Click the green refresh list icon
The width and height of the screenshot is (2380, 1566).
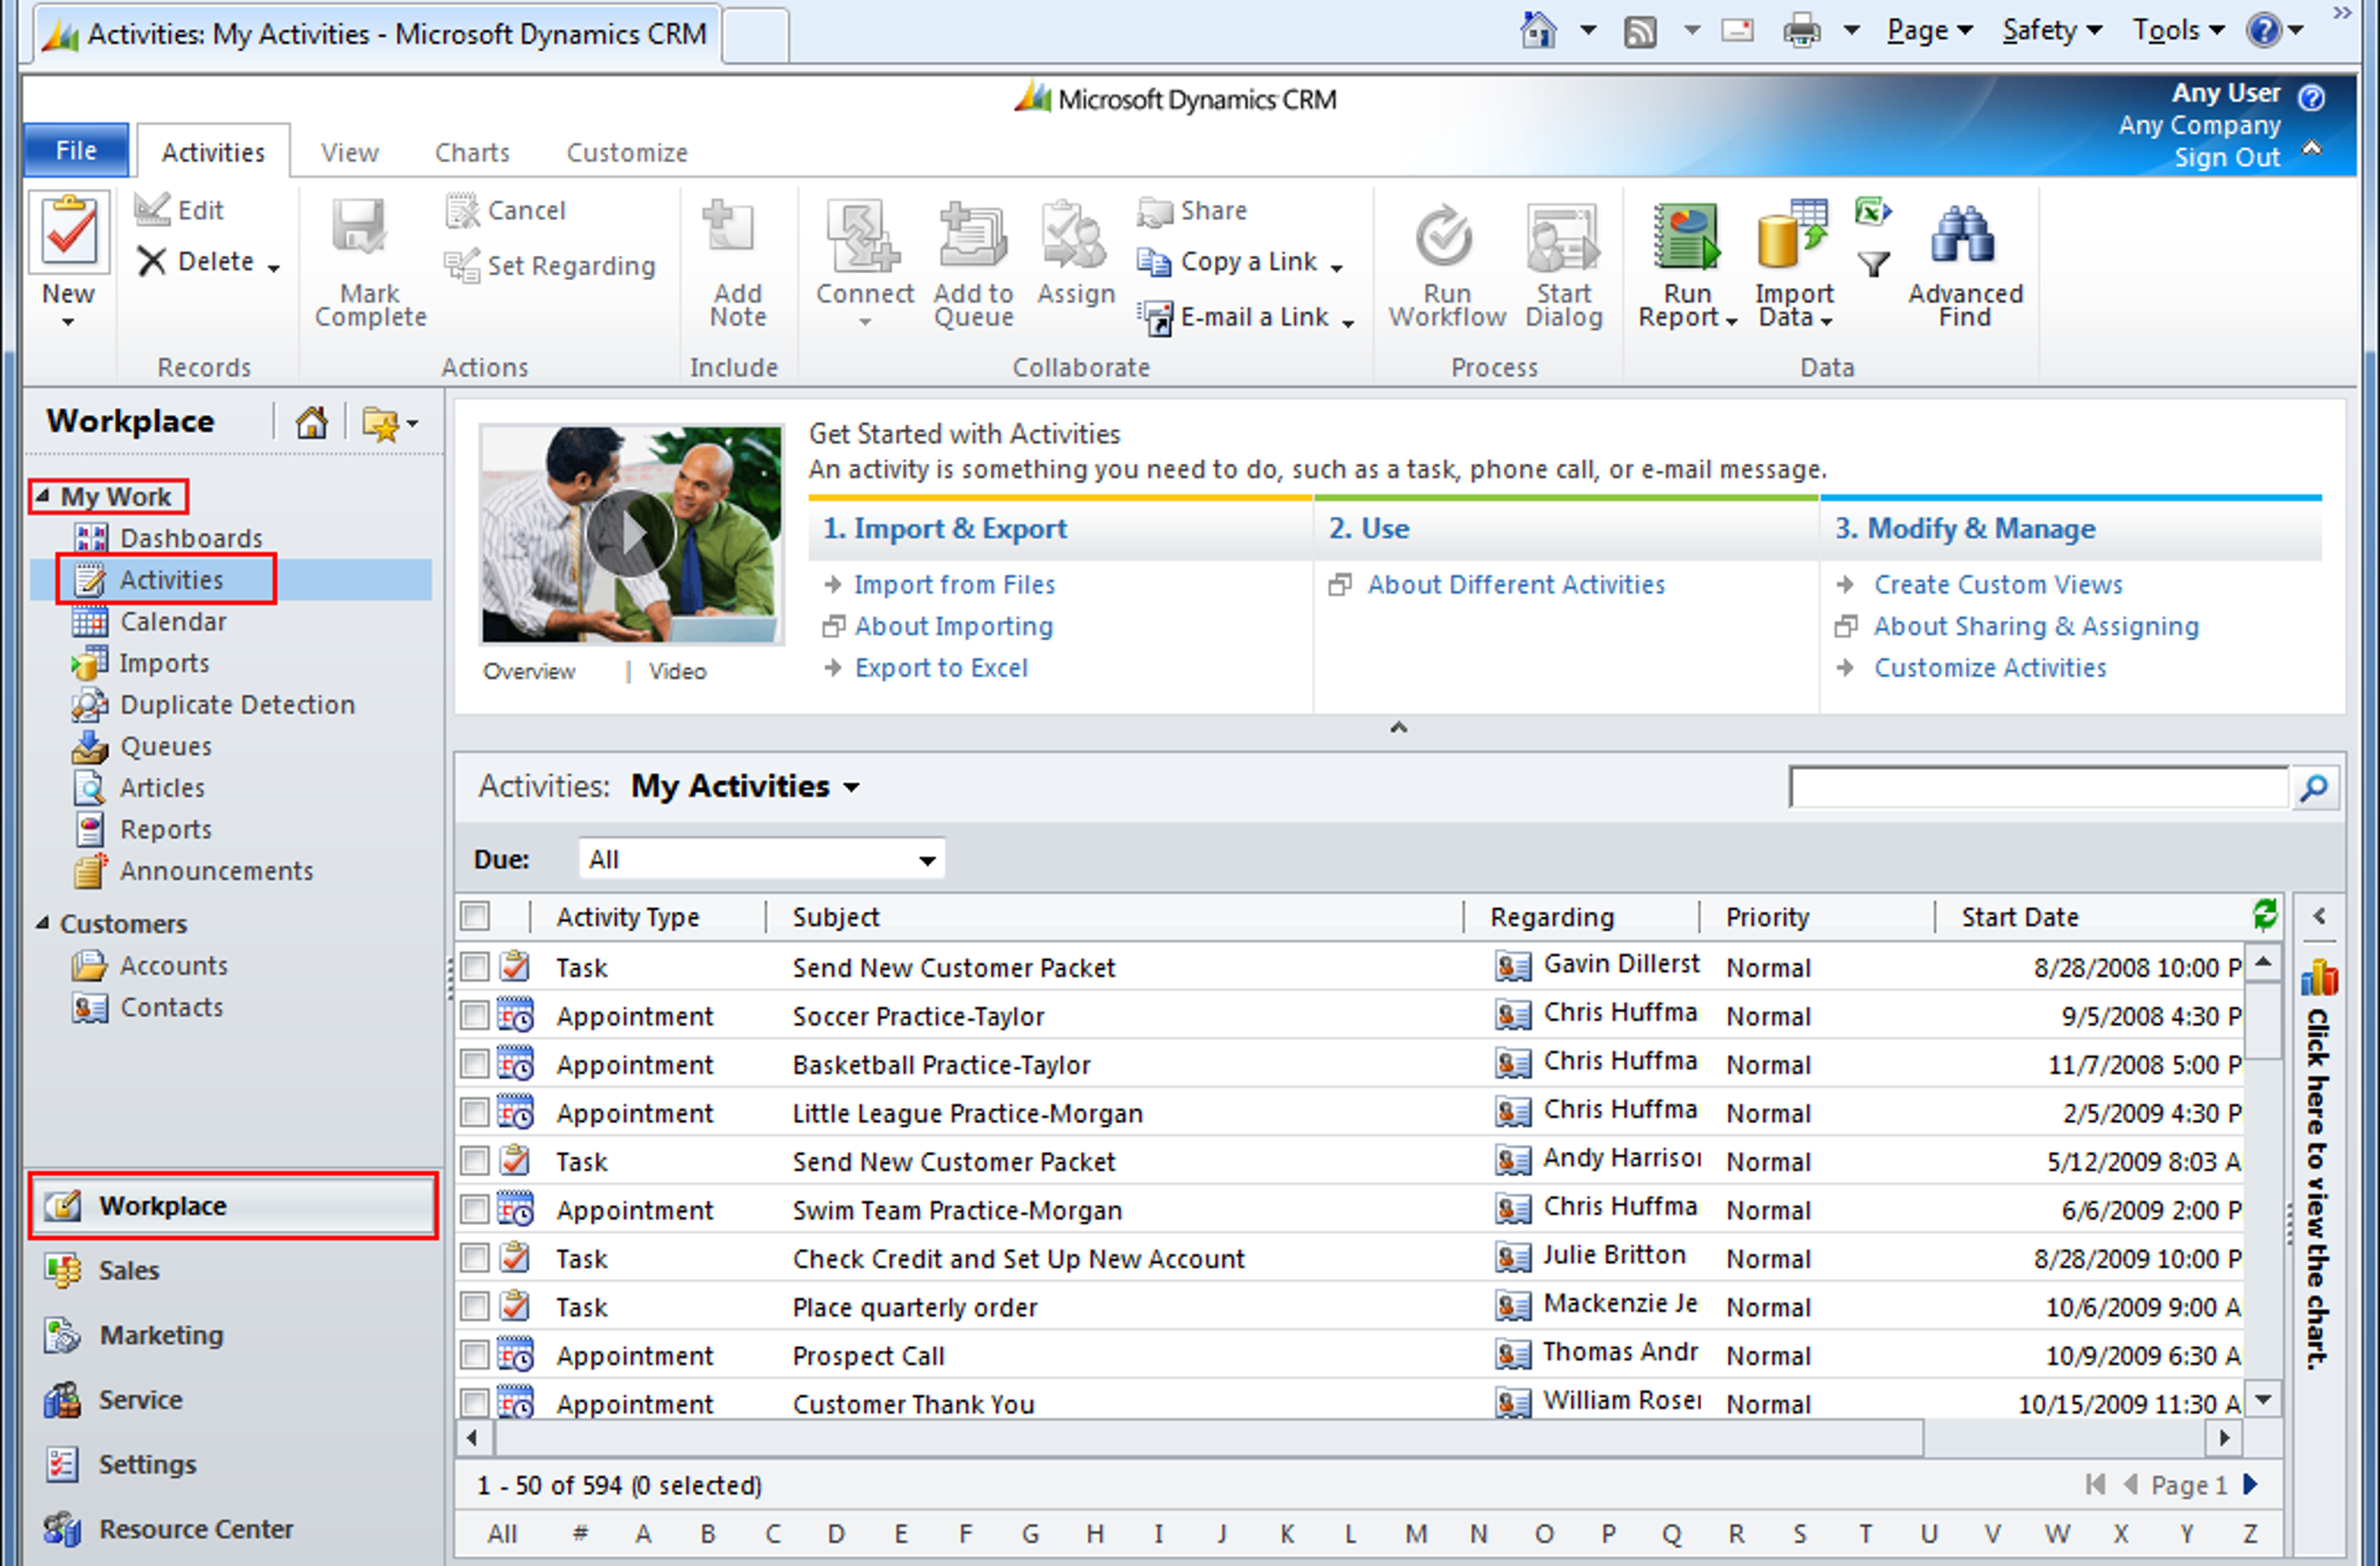(2264, 913)
